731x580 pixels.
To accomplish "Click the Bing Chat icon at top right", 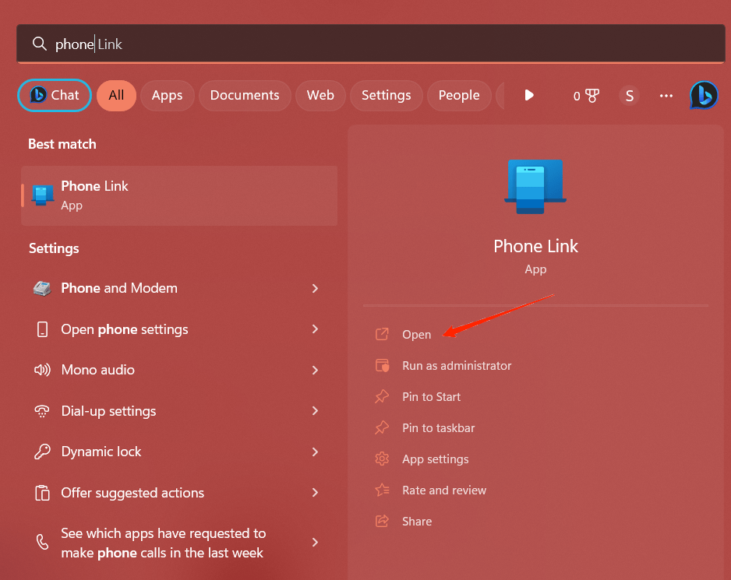I will click(x=704, y=96).
